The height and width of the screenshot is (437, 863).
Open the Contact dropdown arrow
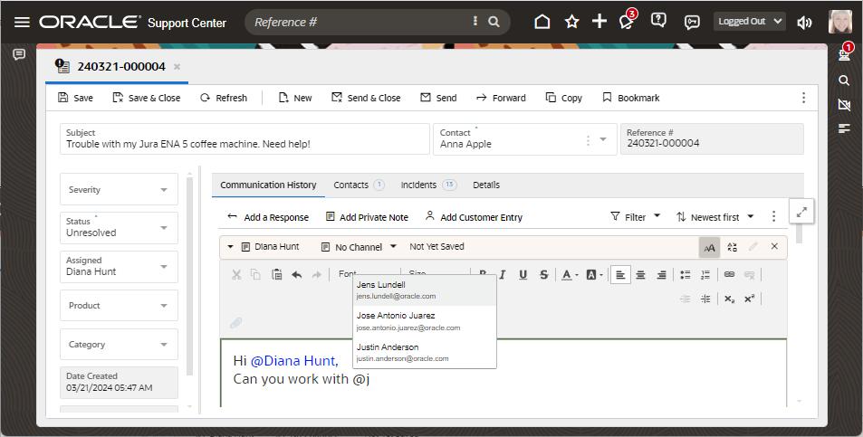(x=603, y=139)
